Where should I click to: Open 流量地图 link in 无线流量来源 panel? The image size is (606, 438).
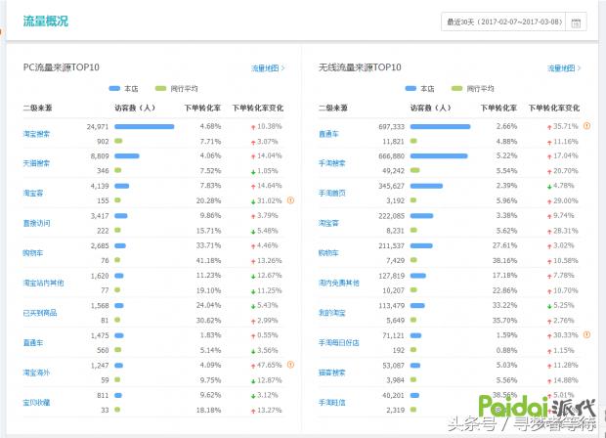click(x=564, y=68)
